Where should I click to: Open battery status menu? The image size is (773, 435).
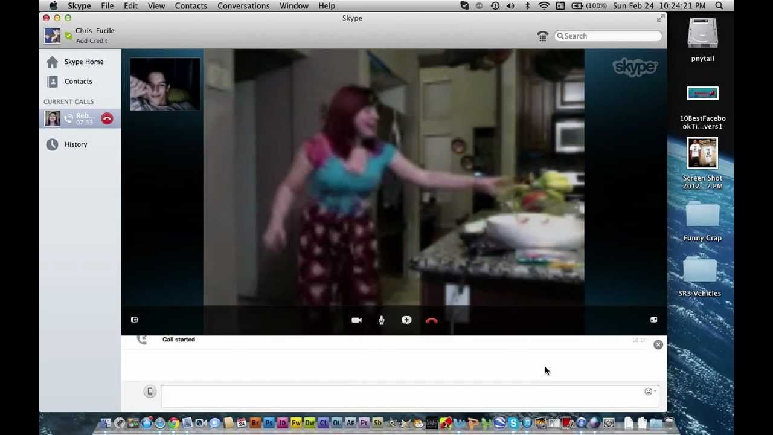point(589,5)
